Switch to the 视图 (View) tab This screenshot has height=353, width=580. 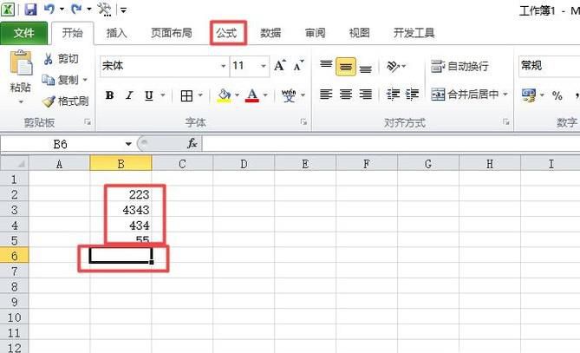point(359,33)
